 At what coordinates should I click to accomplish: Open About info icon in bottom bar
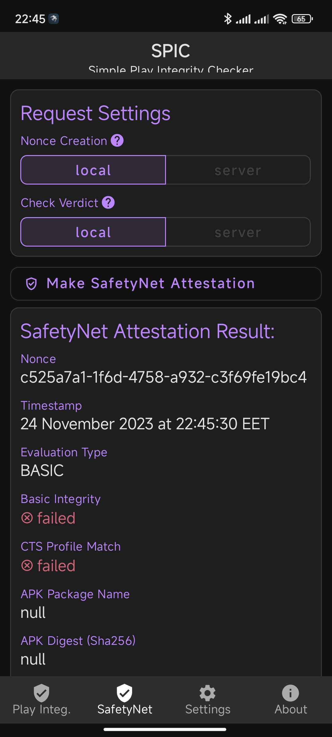point(290,693)
